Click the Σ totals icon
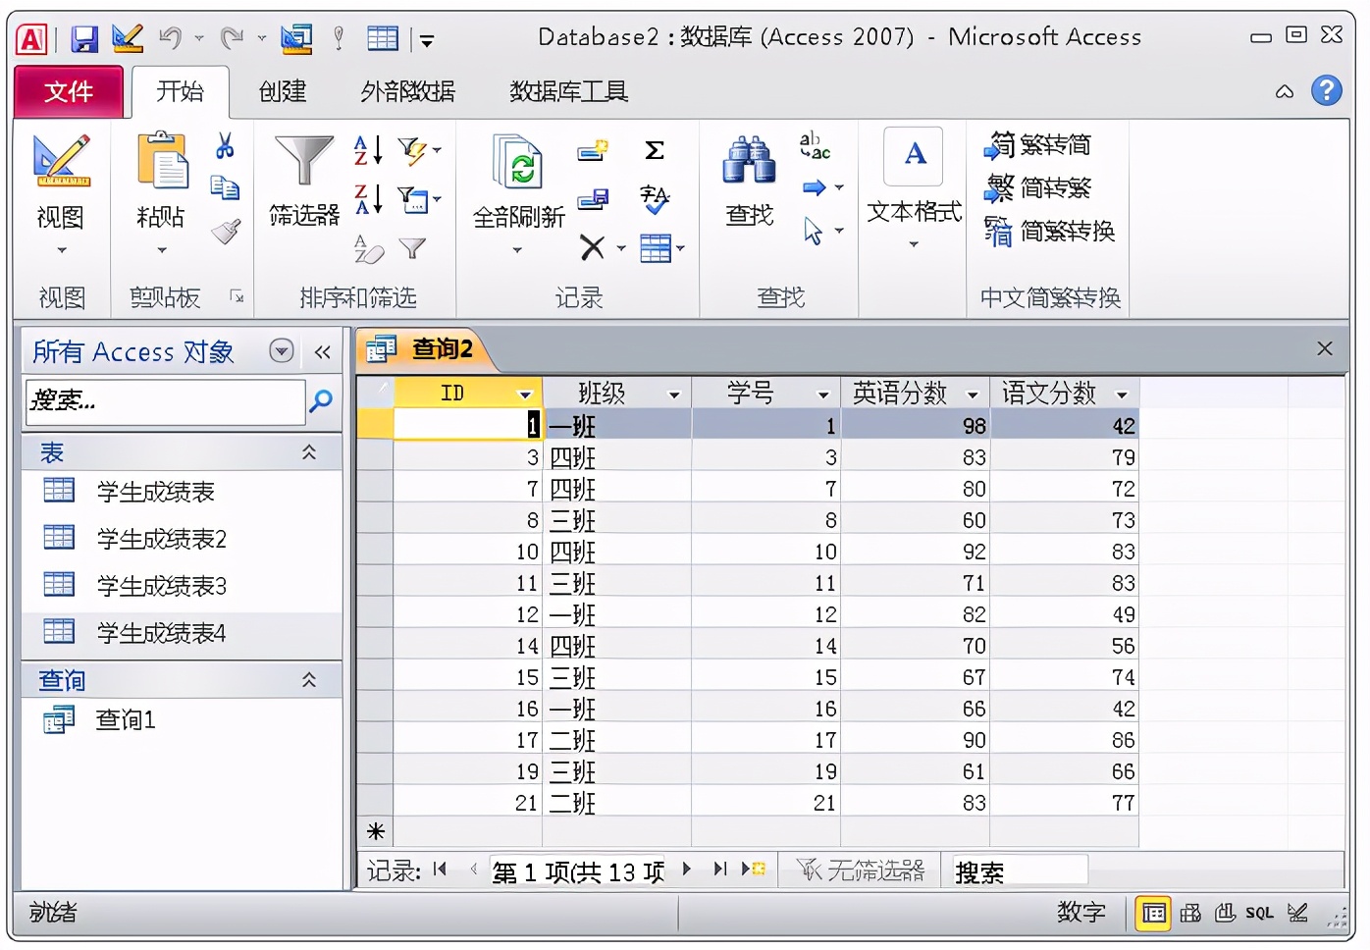Image resolution: width=1370 pixels, height=950 pixels. click(654, 150)
